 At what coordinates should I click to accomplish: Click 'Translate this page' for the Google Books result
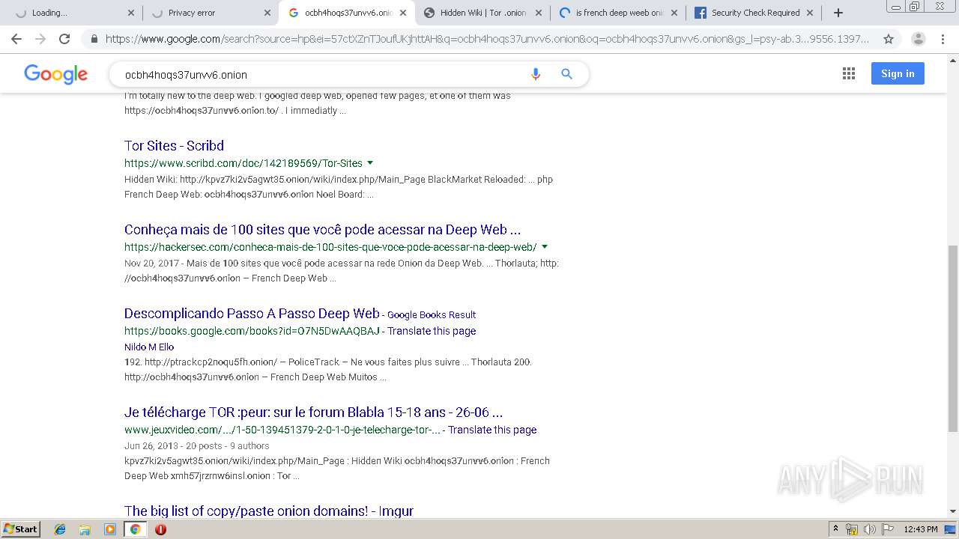point(432,331)
